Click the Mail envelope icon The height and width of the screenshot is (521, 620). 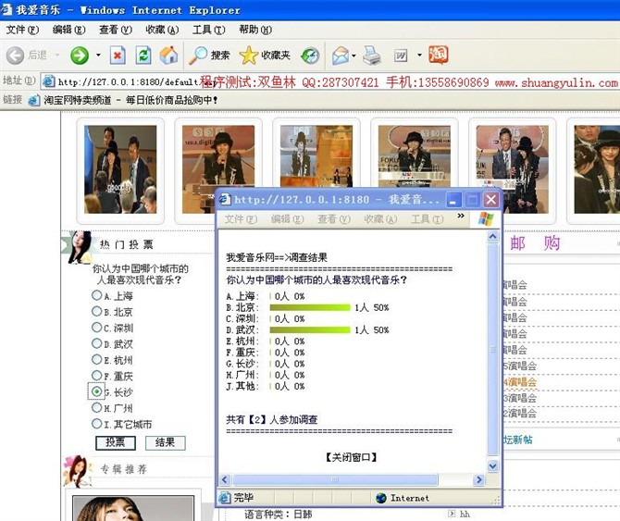[341, 56]
